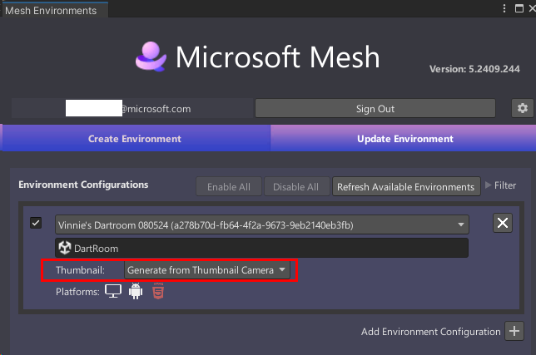Click the Environment Configurations heading

point(83,185)
